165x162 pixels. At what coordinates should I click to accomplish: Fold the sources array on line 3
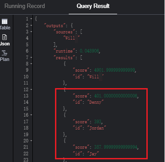[31, 32]
